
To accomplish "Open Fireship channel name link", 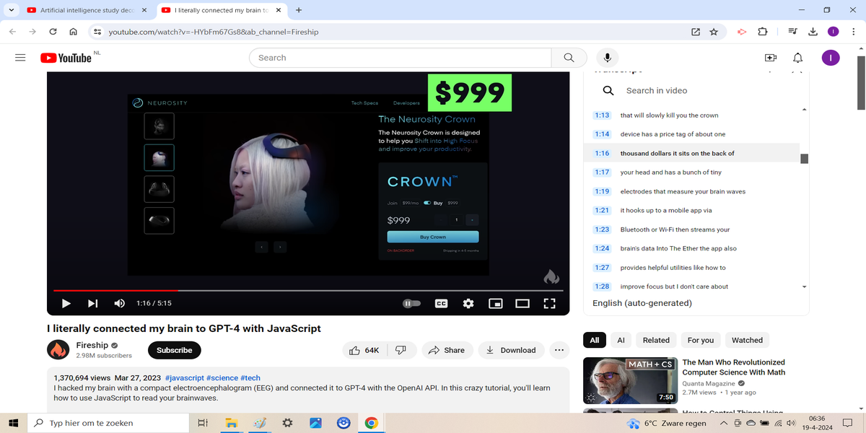I will point(92,346).
